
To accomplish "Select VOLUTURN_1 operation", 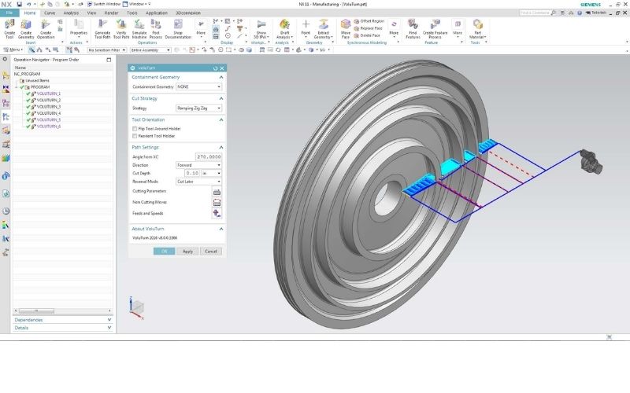I will pos(49,94).
